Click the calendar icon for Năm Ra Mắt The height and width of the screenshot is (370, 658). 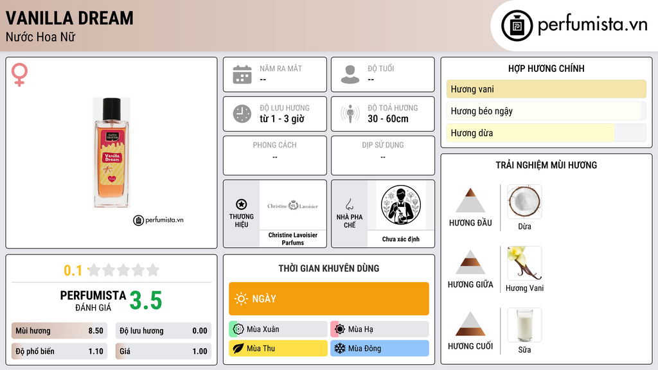pos(242,75)
